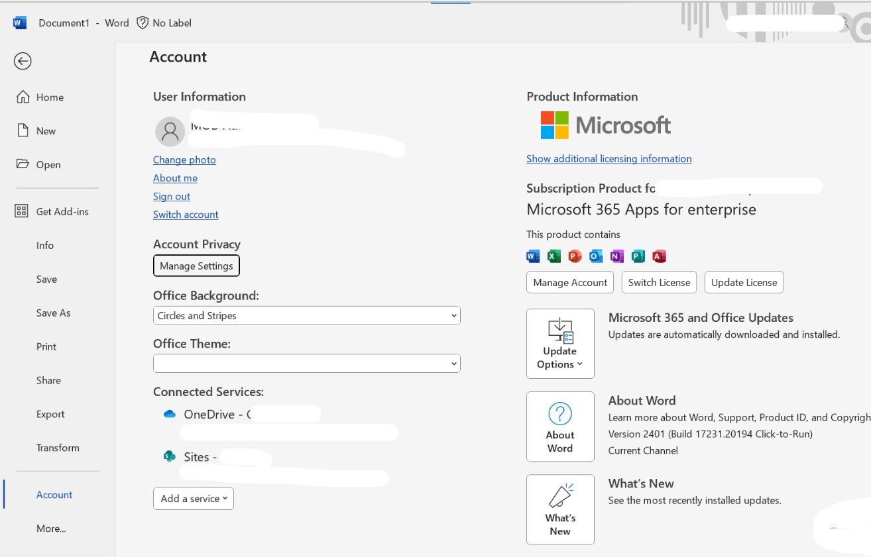Viewport: 871px width, 557px height.
Task: Click the user profile avatar picture
Action: 170,132
